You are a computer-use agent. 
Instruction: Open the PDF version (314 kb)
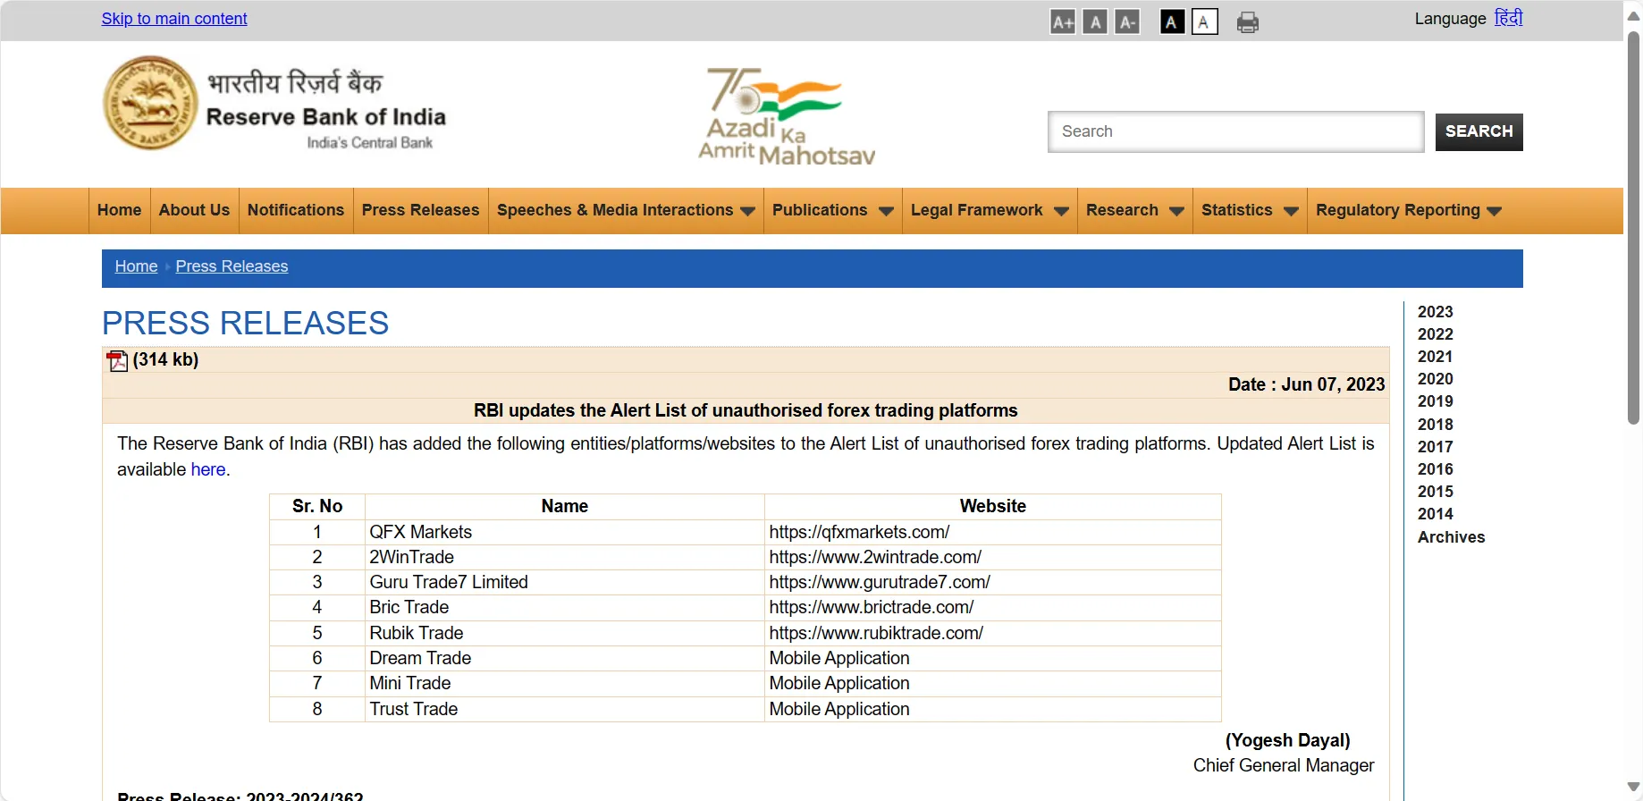point(117,360)
